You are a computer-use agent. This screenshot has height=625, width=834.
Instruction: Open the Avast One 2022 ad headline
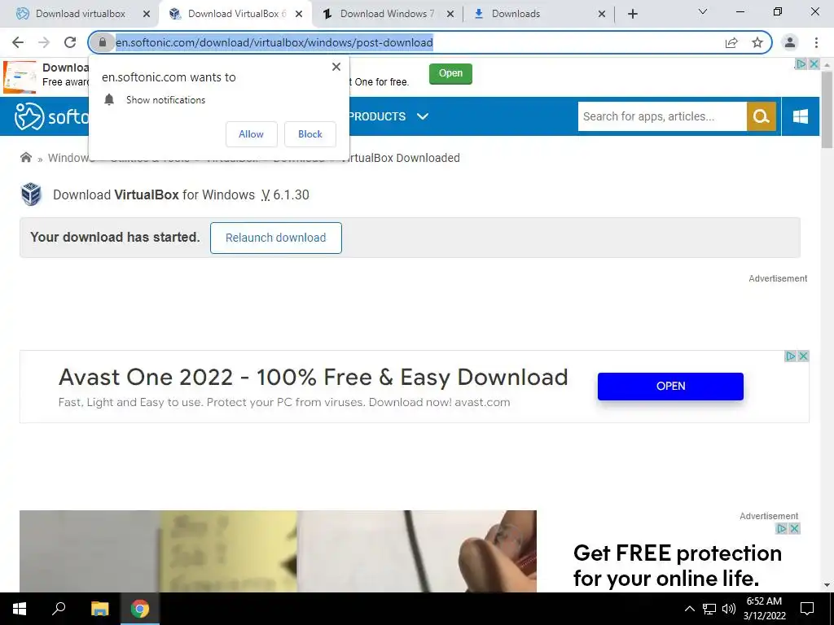(x=314, y=377)
